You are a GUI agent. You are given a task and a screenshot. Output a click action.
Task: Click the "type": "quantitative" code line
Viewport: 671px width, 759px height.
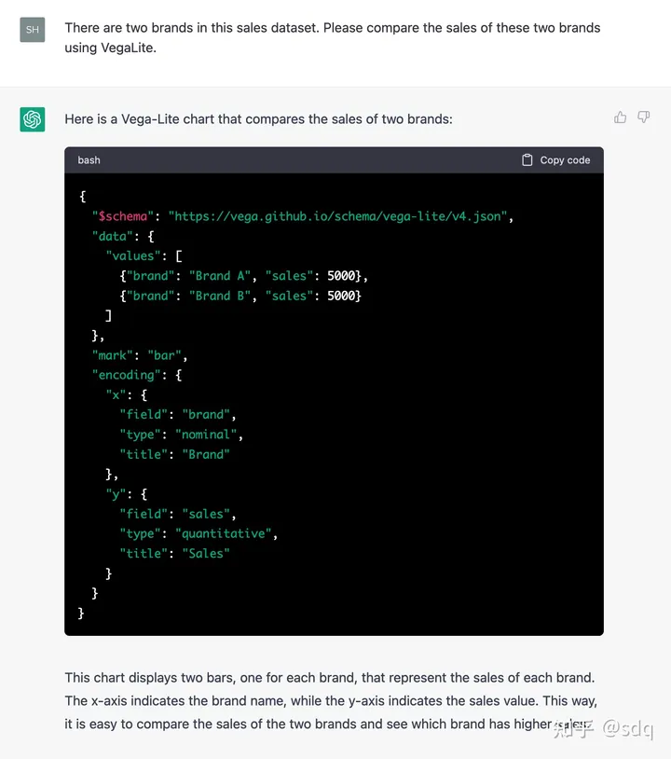tap(199, 533)
